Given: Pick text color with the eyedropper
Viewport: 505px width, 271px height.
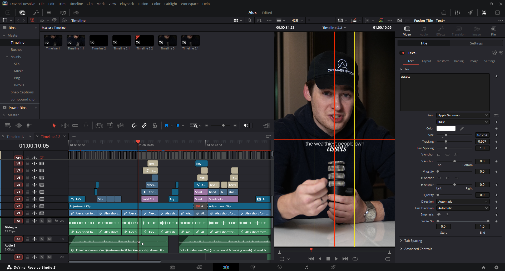Looking at the screenshot, I should (462, 128).
